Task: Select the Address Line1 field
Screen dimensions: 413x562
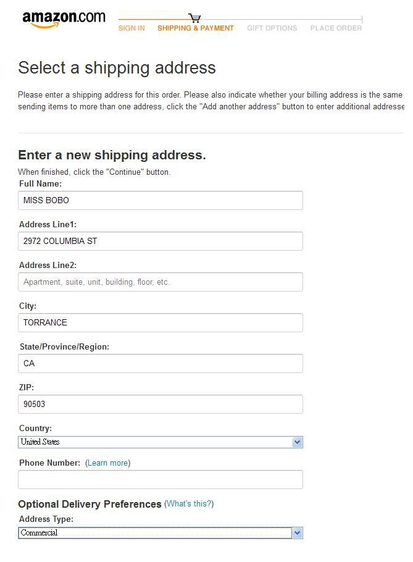Action: click(161, 241)
